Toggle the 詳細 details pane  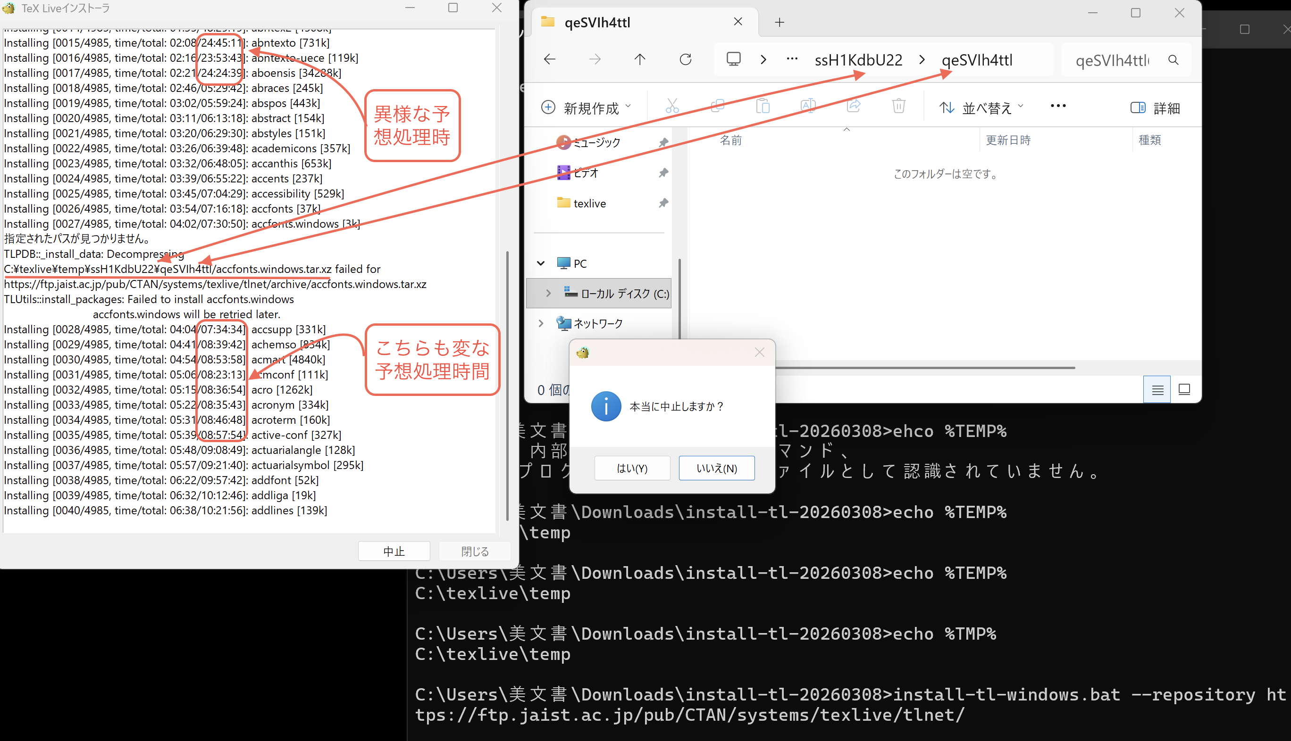point(1155,108)
